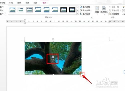125x91 pixels.
Task: Expand the arrow under 位置
Action: 97,14
